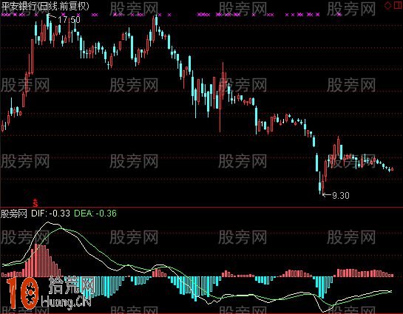The height and width of the screenshot is (314, 403).
Task: Click the 9.30 low price label
Action: tap(341, 196)
